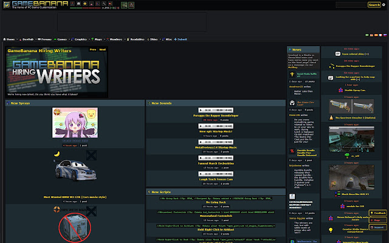
Task: Click the yellow diamond icon in header
Action: [x=85, y=4]
